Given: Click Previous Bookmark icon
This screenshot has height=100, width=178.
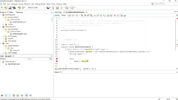Looking at the screenshot, I should pyautogui.click(x=98, y=16).
